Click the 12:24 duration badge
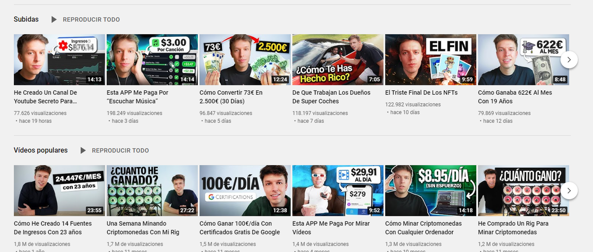The height and width of the screenshot is (252, 593). click(x=280, y=79)
